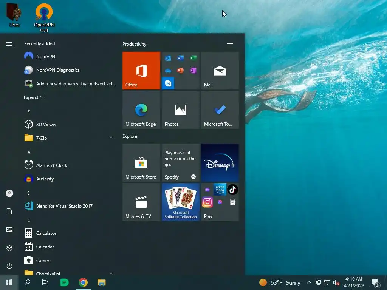Open Skype icon in Office folder tile
Image resolution: width=387 pixels, height=290 pixels.
168,83
